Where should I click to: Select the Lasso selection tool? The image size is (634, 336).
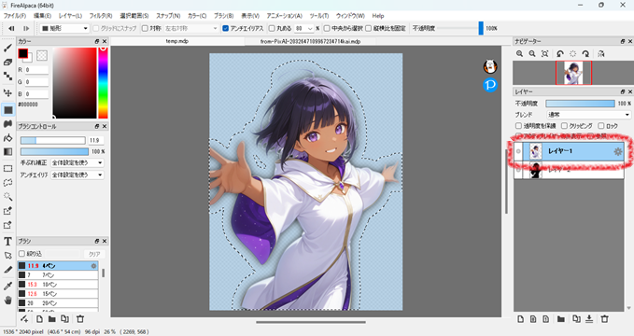(x=7, y=182)
